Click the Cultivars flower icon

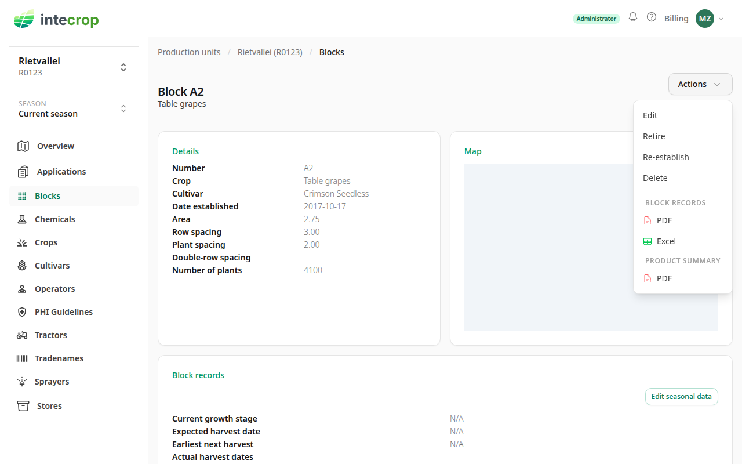coord(22,266)
